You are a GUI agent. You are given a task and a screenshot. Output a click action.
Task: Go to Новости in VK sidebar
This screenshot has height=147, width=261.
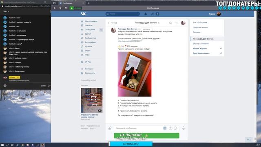pos(88,25)
